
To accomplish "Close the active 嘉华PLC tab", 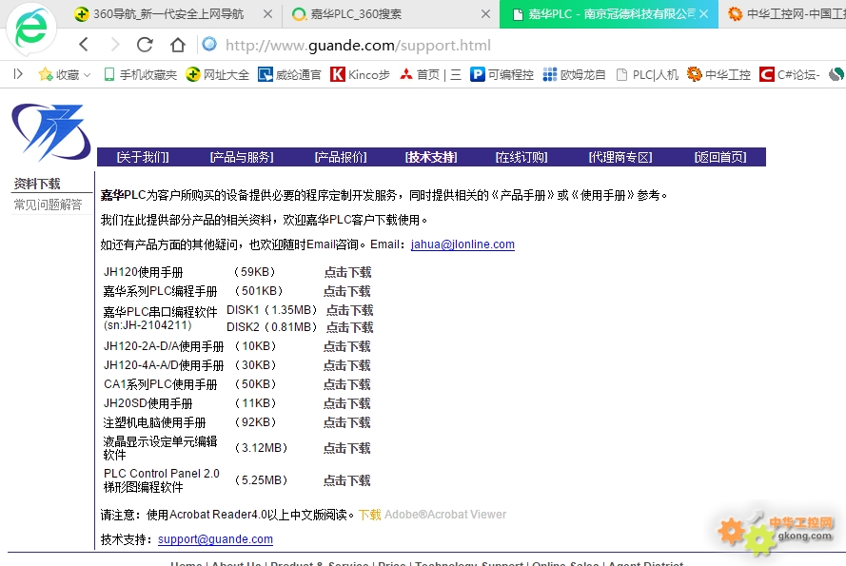I will coord(704,14).
